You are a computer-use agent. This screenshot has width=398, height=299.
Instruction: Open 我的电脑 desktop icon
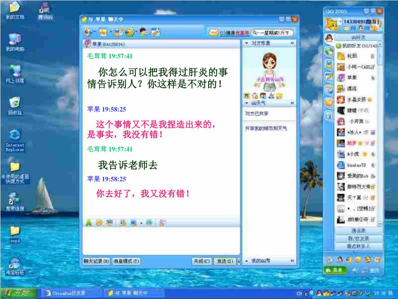coord(15,42)
